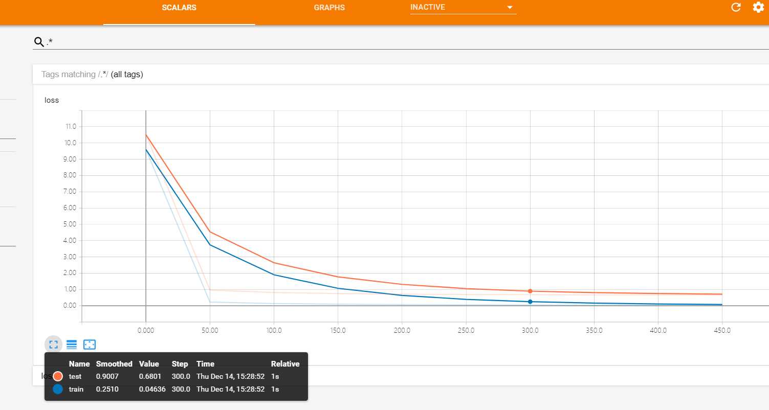Viewport: 769px width, 410px height.
Task: Click the orange test data point at step 300
Action: [x=530, y=291]
